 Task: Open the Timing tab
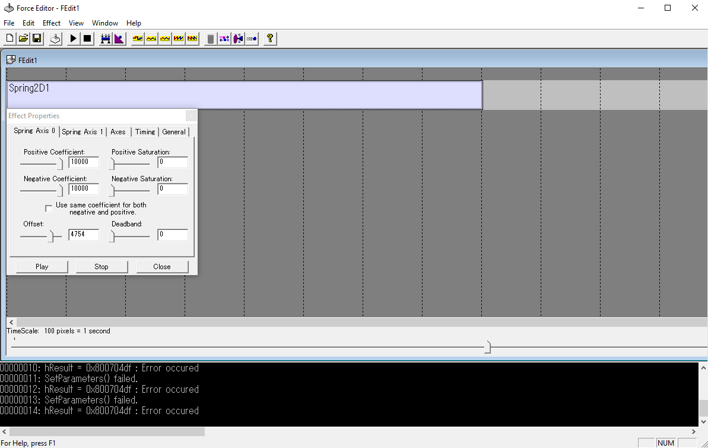(145, 132)
